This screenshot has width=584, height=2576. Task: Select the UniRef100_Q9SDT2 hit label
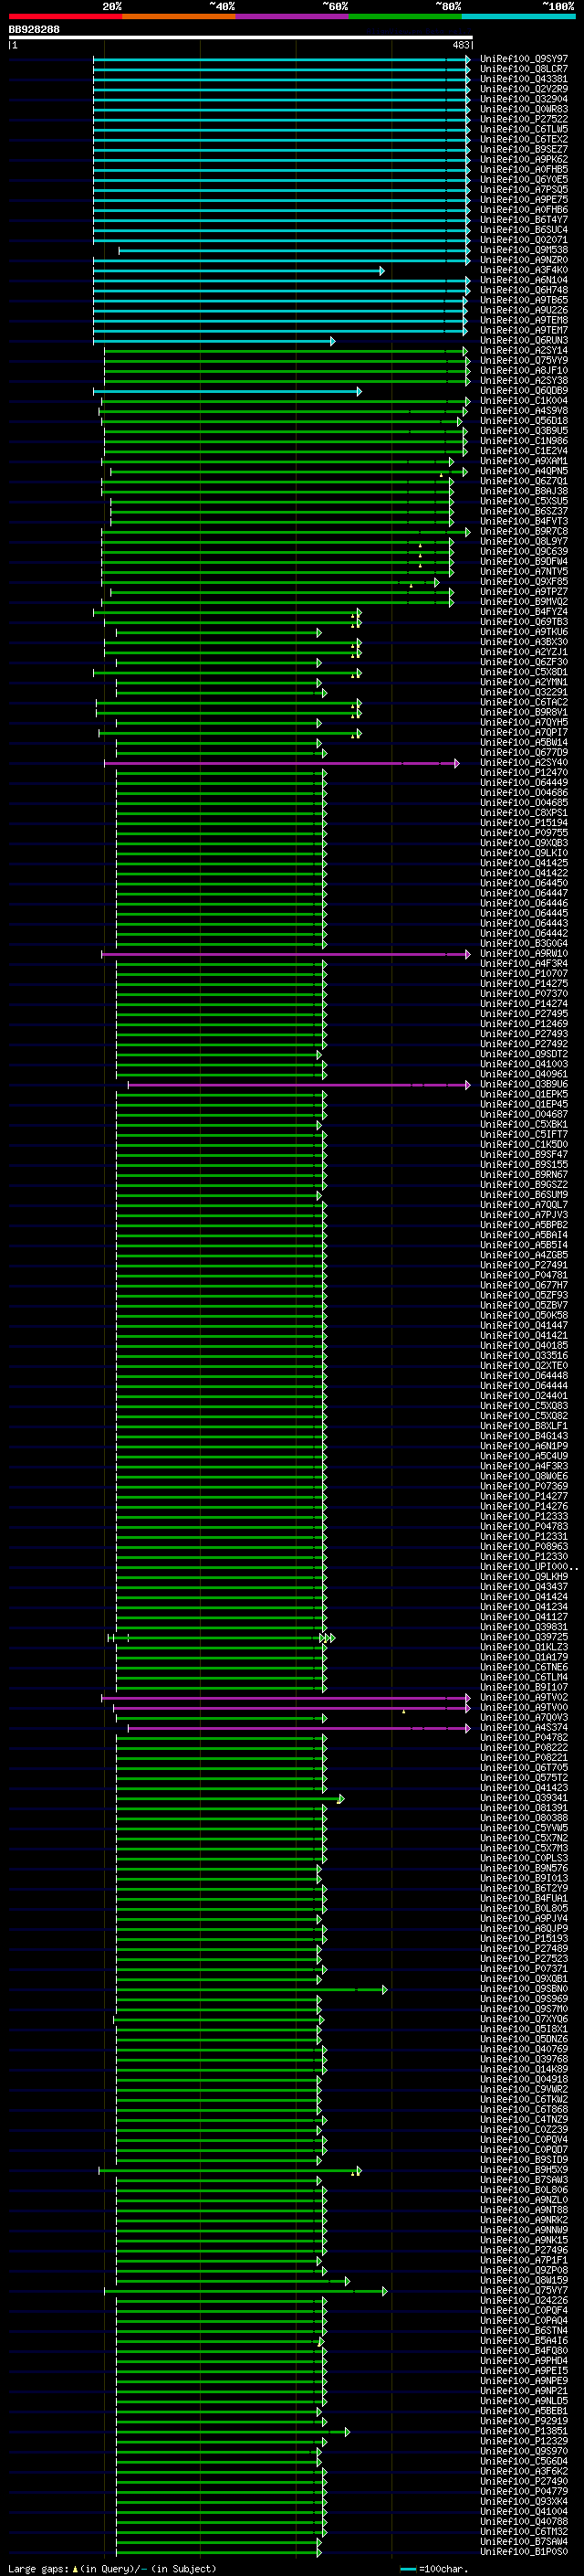[524, 1053]
